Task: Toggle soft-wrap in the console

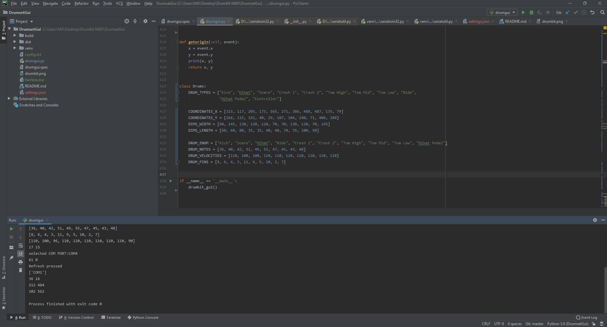Action: coord(21,246)
